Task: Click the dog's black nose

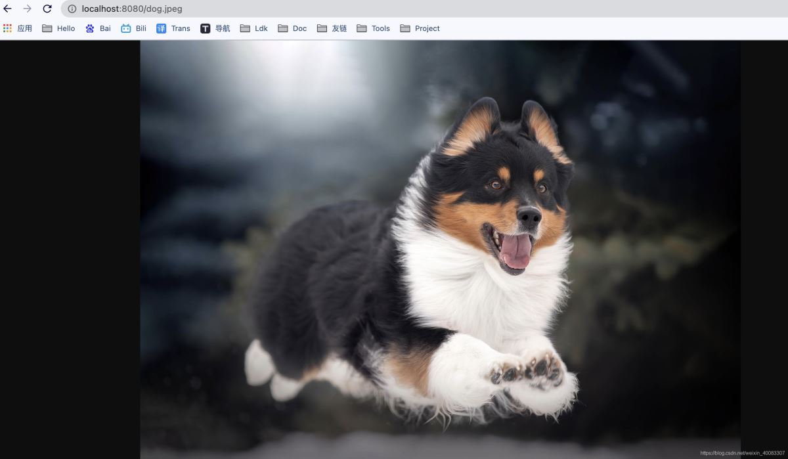Action: [529, 215]
